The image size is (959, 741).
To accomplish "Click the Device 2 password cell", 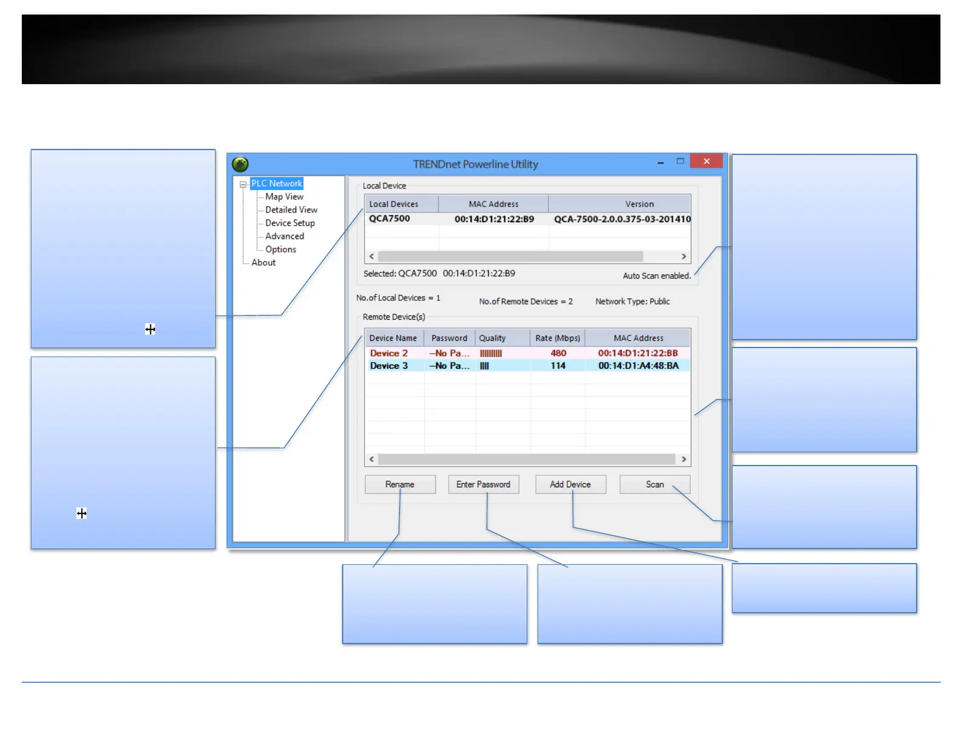I will [x=450, y=353].
